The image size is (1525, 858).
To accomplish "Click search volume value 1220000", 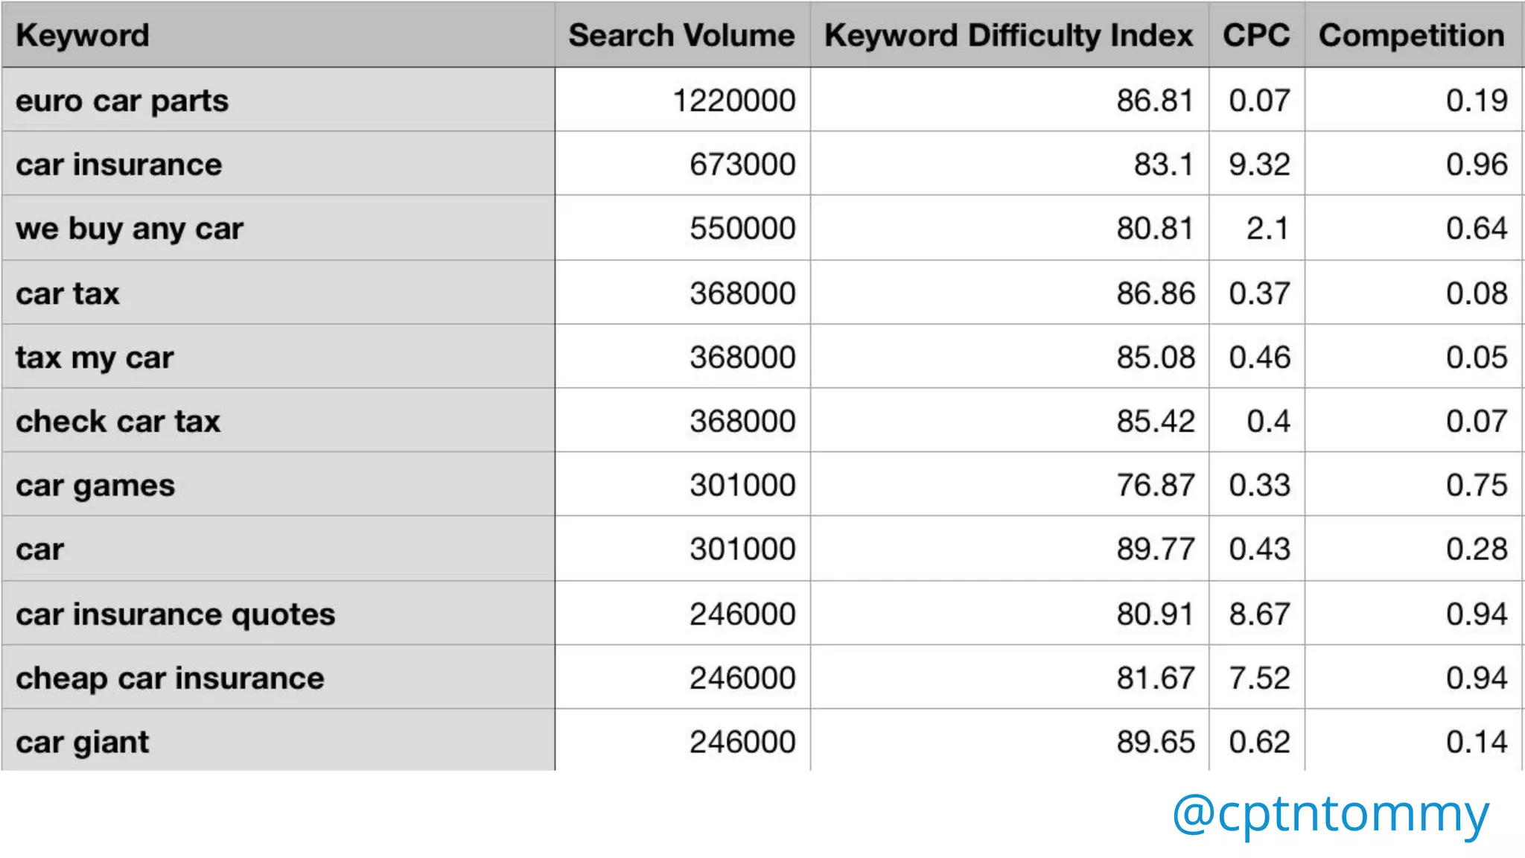I will click(x=733, y=101).
